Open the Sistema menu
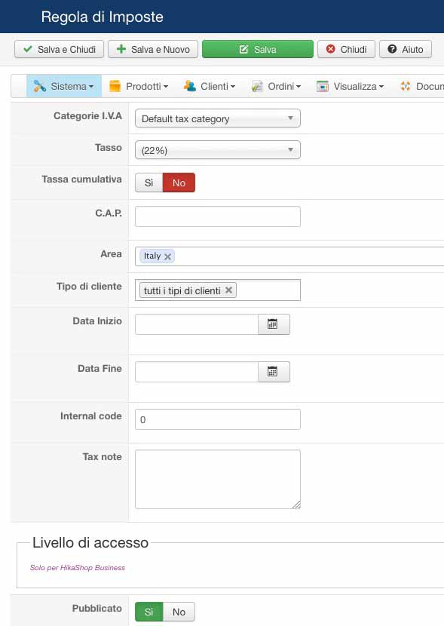444x626 pixels. tap(64, 86)
